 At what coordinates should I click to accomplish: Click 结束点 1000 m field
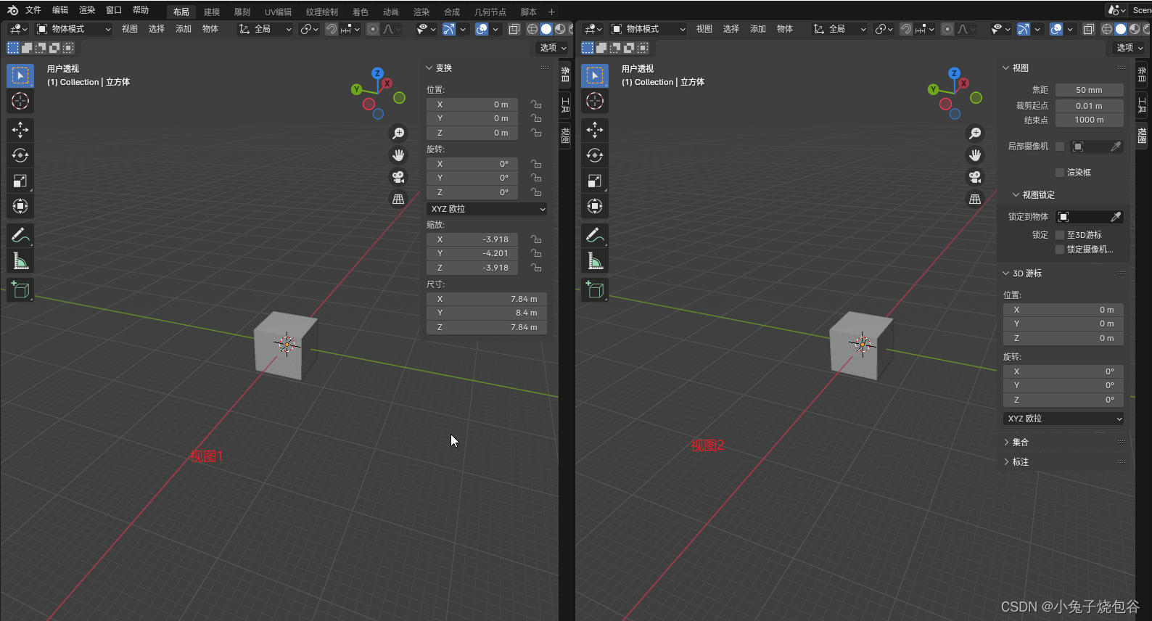pyautogui.click(x=1090, y=120)
